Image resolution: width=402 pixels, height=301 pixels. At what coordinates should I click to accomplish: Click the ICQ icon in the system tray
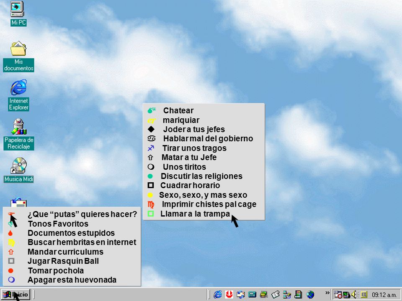point(364,295)
